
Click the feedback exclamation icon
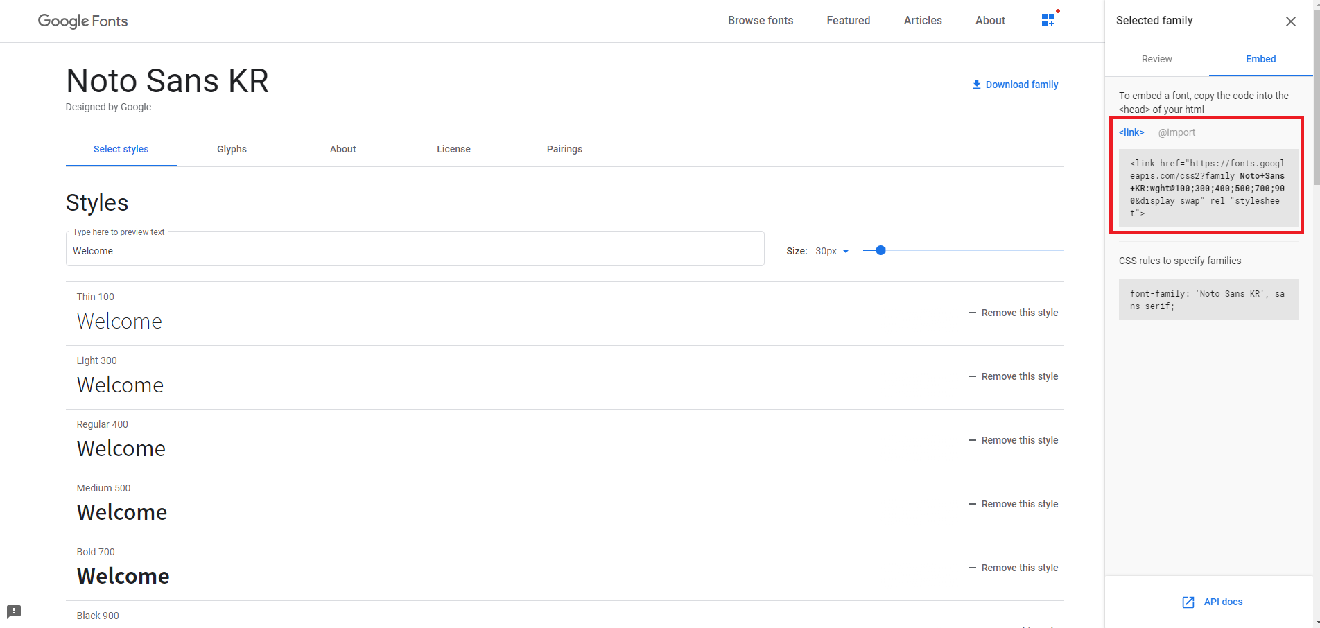point(14,611)
